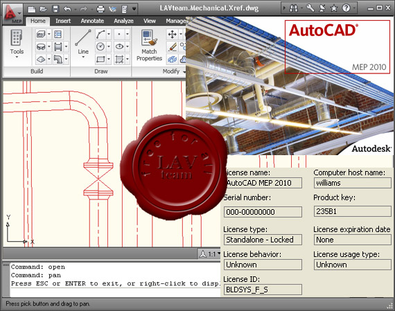Click the icon right of the printer icon
This screenshot has height=311, width=395.
pyautogui.click(x=112, y=9)
